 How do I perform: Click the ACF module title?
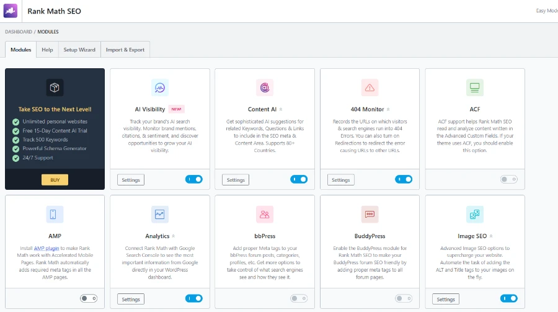475,109
